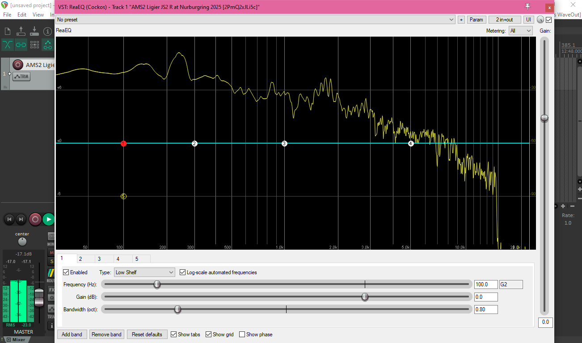Screen dimensions: 582x343
Task: Click the 2 in+out routing button
Action: click(x=505, y=20)
